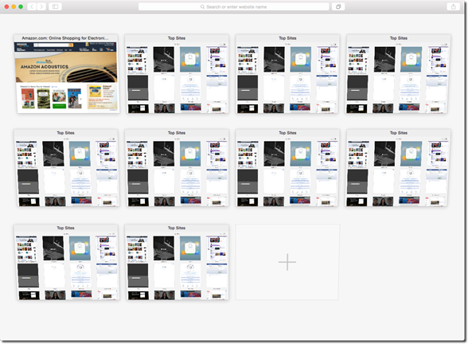Viewport: 468px width, 344px height.
Task: Toggle the sidebar button in toolbar
Action: click(x=55, y=6)
